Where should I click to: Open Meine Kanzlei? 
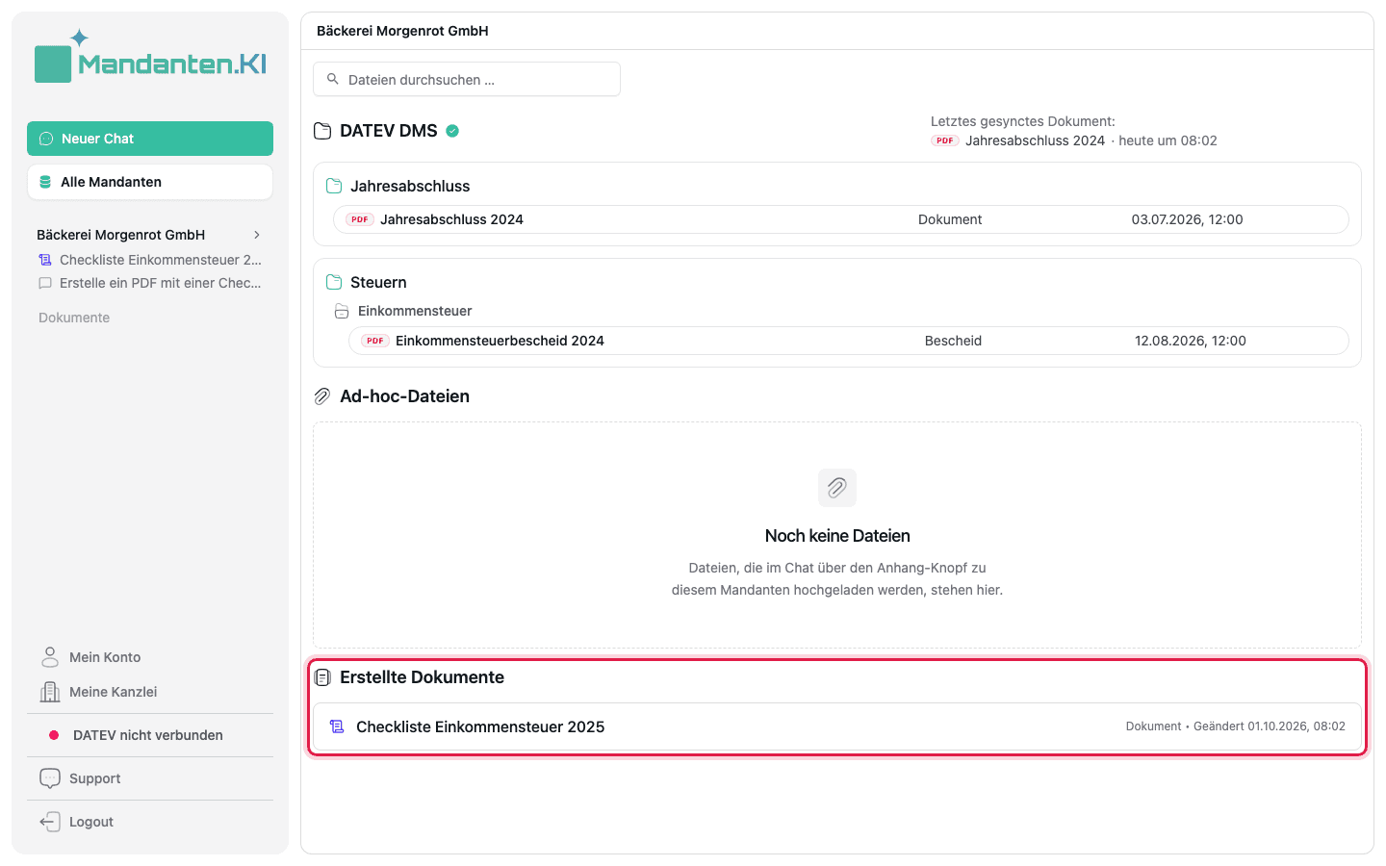tap(113, 692)
